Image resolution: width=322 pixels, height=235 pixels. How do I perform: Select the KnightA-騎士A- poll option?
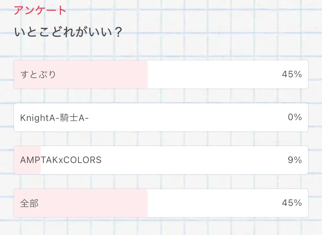point(161,117)
